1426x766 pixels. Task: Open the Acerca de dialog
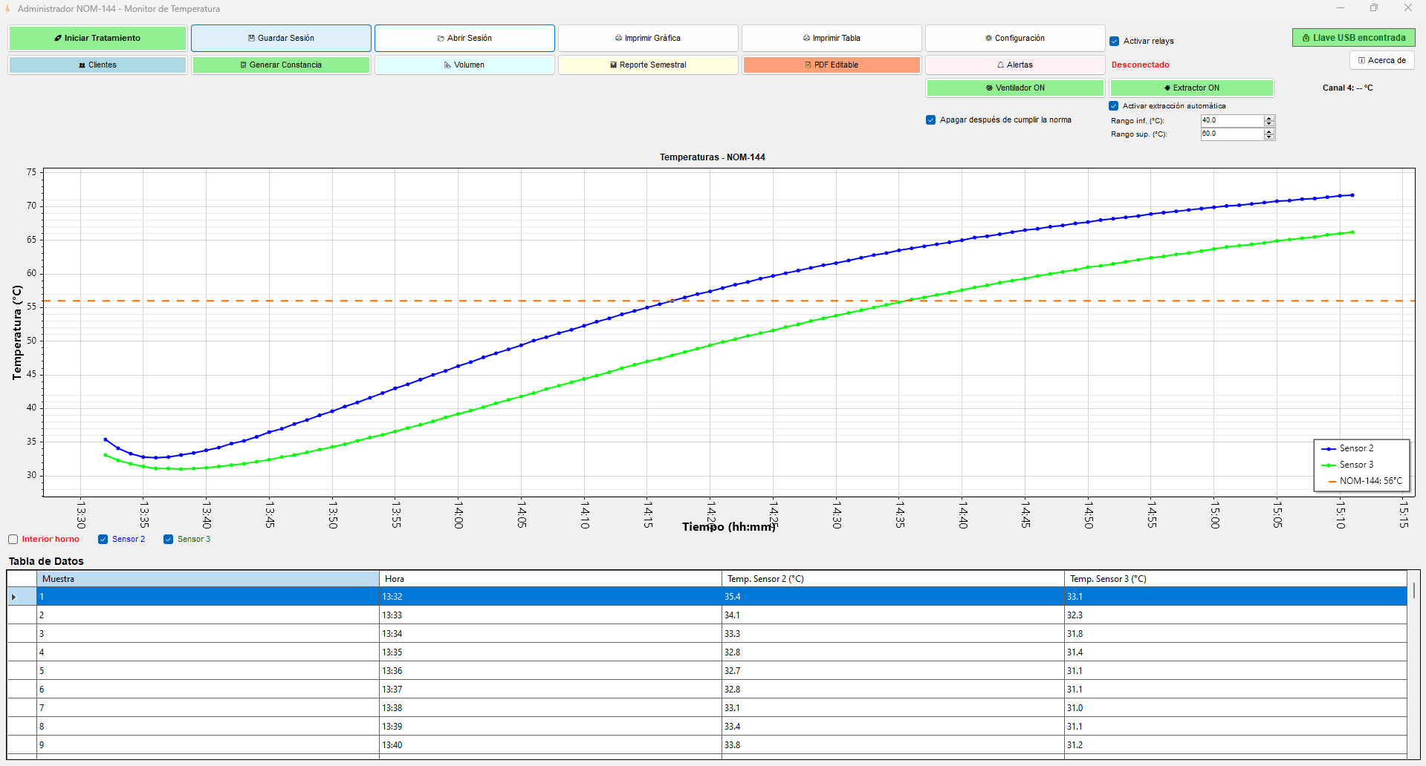coord(1382,60)
